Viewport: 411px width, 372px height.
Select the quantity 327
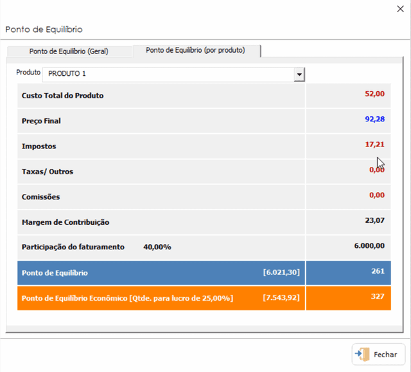click(x=378, y=296)
